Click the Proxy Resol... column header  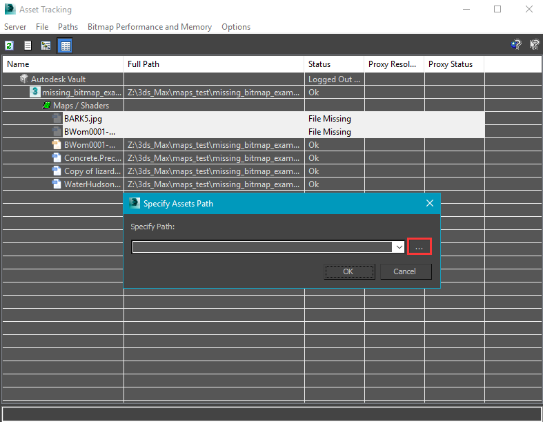(394, 64)
